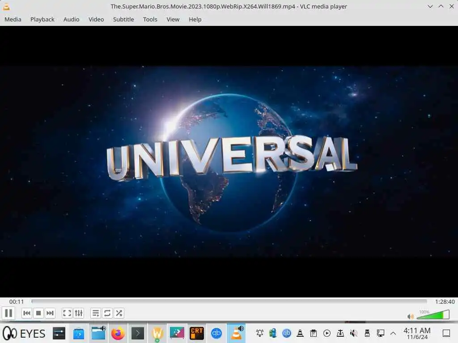Click the blue-green figures tray icon
Image resolution: width=458 pixels, height=343 pixels.
tap(273, 333)
